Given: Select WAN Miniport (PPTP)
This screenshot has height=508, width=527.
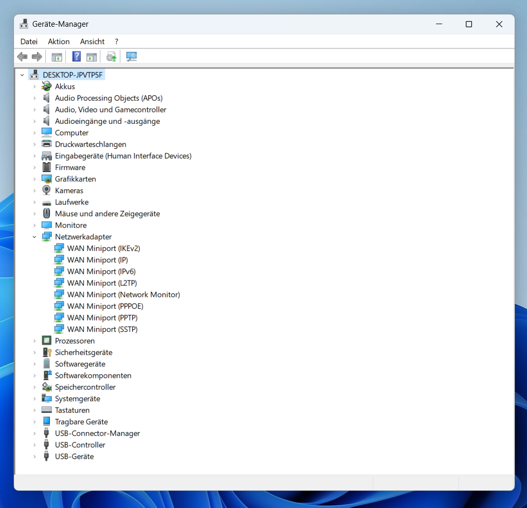Looking at the screenshot, I should coord(102,317).
